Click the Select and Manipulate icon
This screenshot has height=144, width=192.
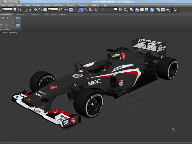66,10
